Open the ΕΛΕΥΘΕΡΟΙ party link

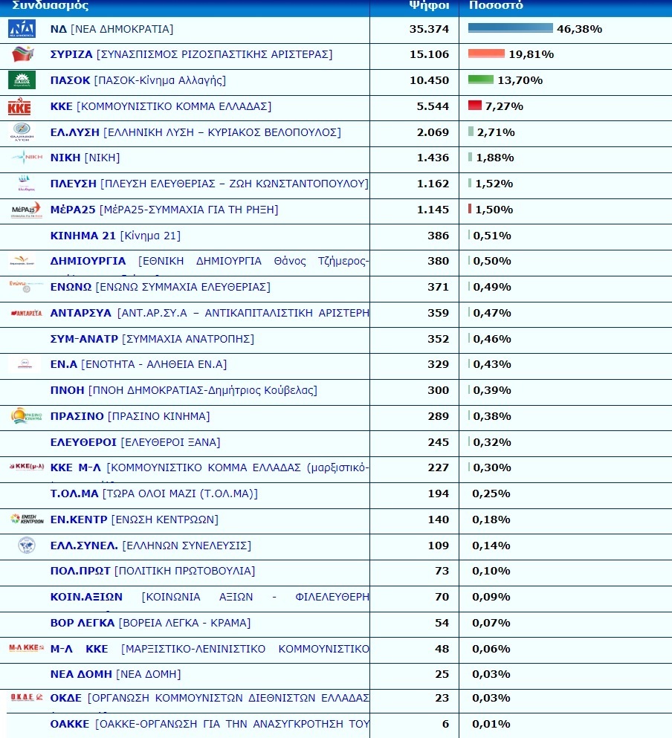[x=135, y=442]
